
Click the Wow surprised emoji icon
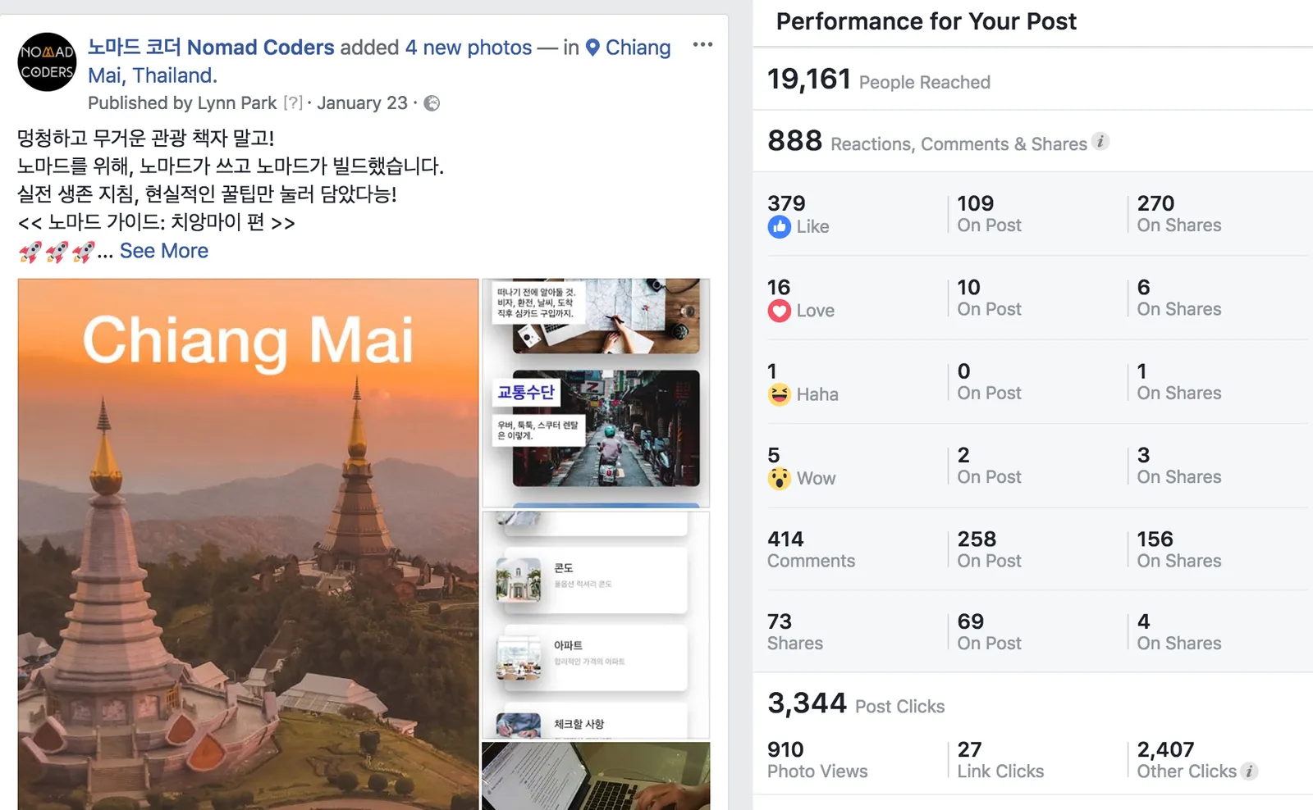[x=779, y=478]
